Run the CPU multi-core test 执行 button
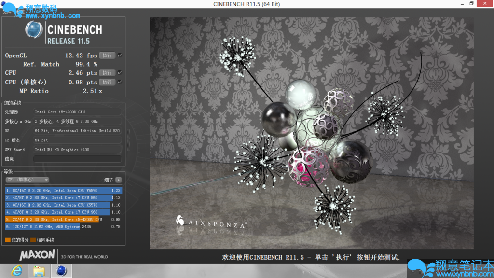The image size is (494, 278). click(107, 73)
